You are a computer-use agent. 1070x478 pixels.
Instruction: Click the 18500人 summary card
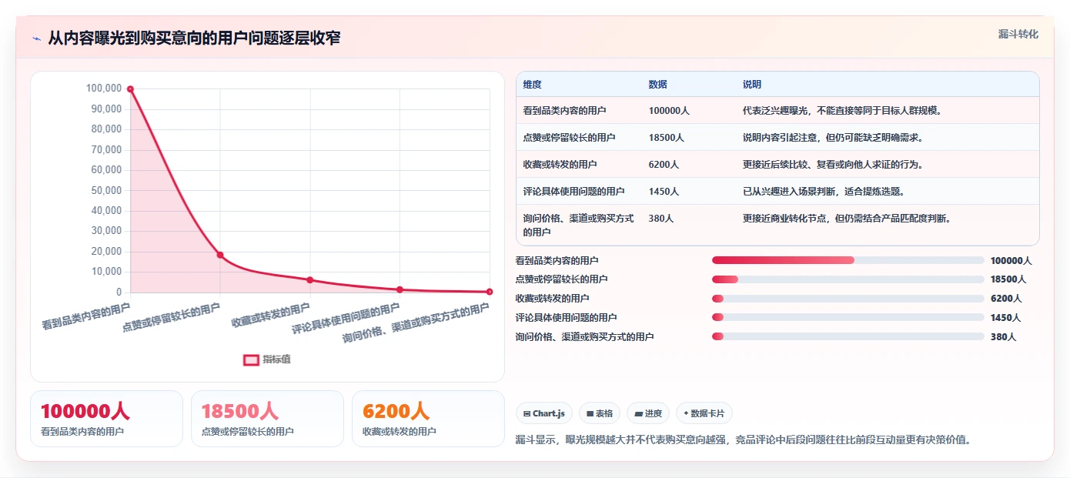[x=267, y=419]
